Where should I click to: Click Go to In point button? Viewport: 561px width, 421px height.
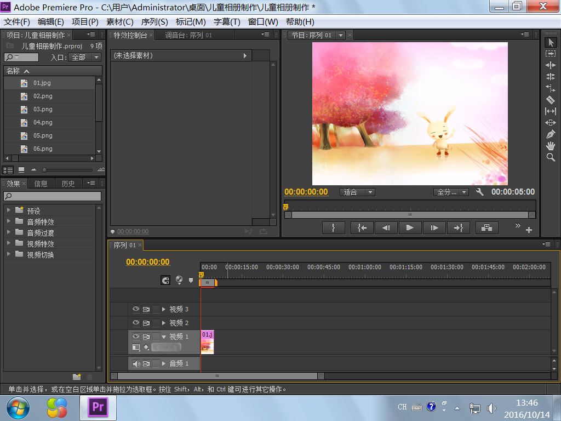[x=362, y=227]
